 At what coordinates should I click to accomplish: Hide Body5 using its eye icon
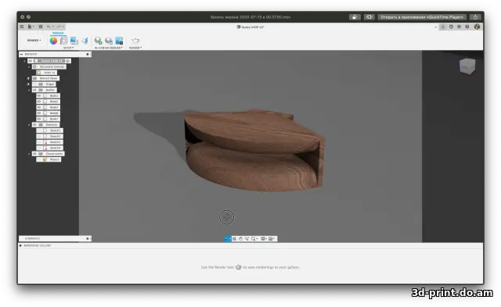point(39,107)
